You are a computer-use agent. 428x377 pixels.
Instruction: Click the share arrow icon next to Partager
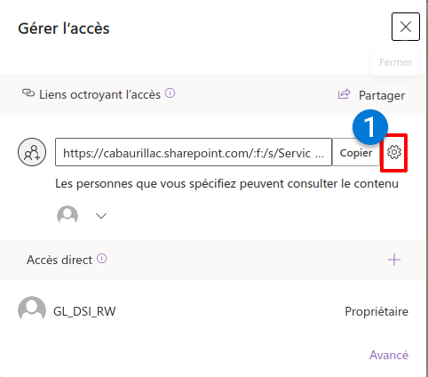coord(344,94)
